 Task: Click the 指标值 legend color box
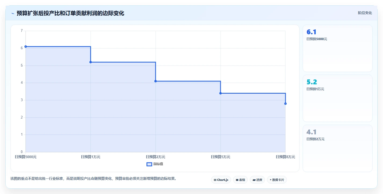pyautogui.click(x=149, y=164)
